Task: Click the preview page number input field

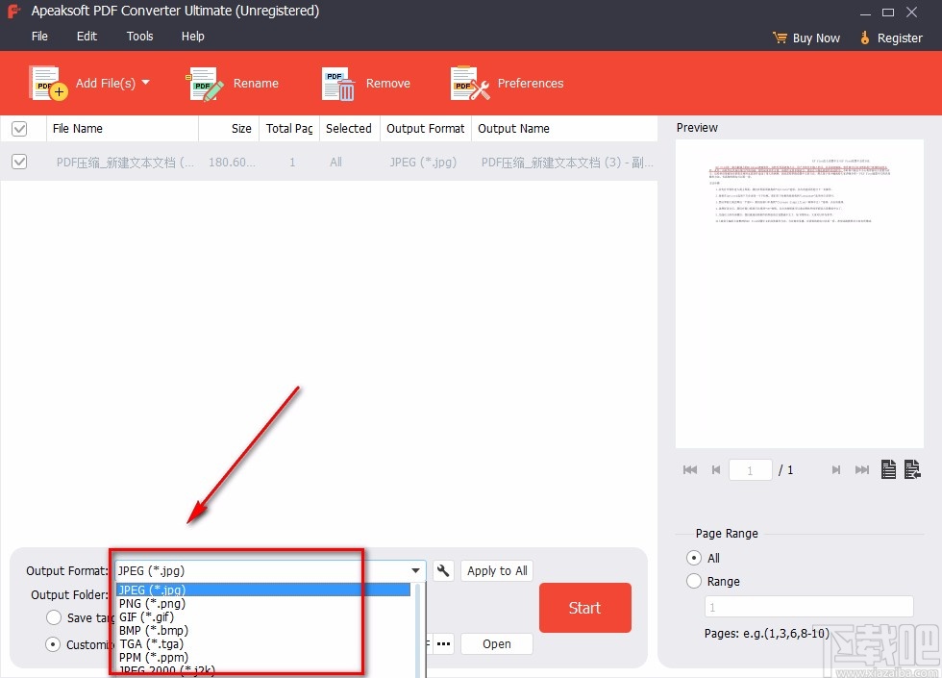Action: [x=750, y=469]
